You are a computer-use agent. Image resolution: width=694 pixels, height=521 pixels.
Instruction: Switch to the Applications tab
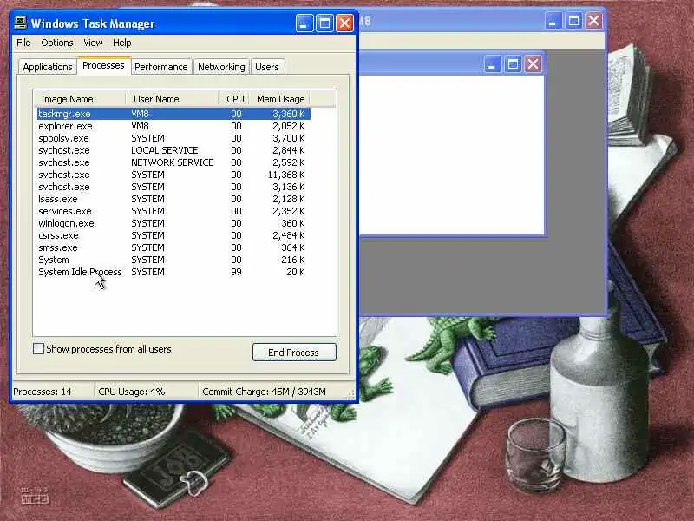click(48, 67)
